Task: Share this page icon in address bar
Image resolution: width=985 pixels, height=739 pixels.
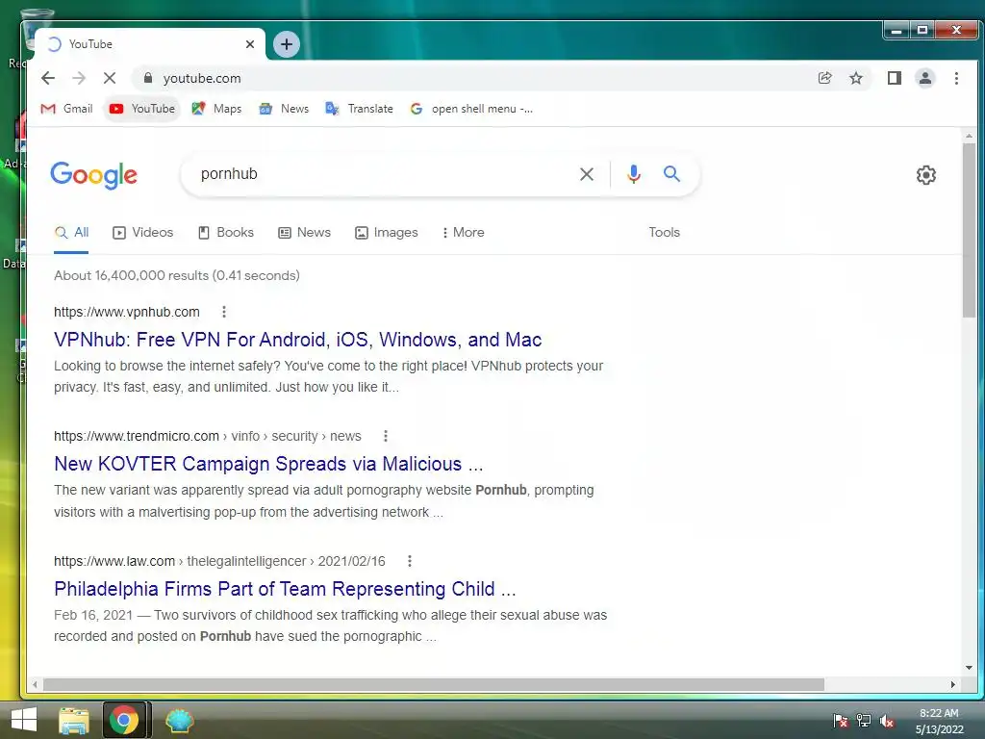Action: [824, 78]
